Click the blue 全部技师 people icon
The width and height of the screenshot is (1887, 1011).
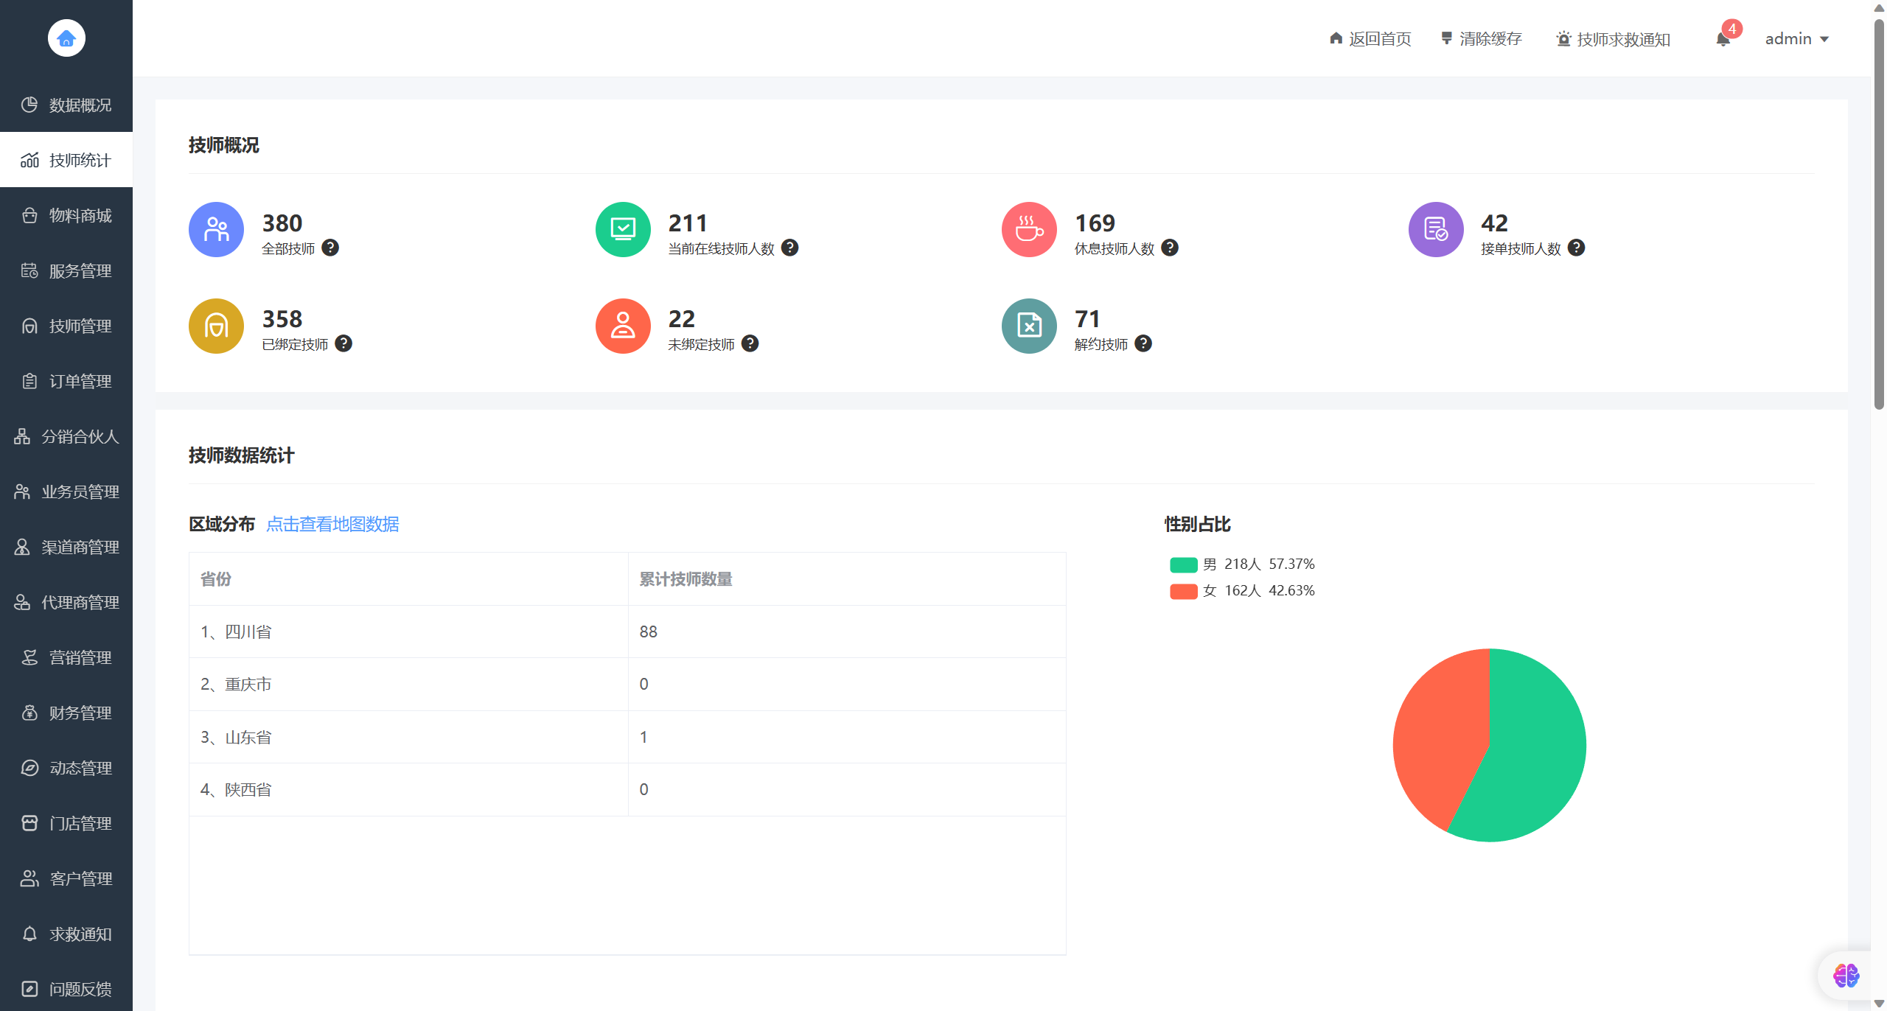[216, 229]
